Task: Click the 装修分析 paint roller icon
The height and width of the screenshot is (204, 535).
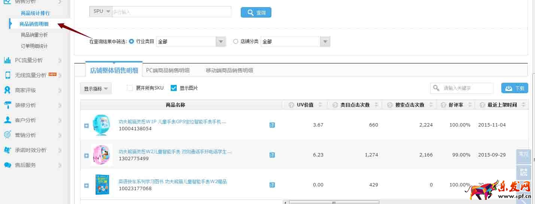Action: [x=7, y=105]
